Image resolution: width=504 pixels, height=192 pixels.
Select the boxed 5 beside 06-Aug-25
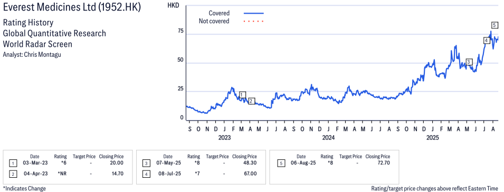(281, 163)
